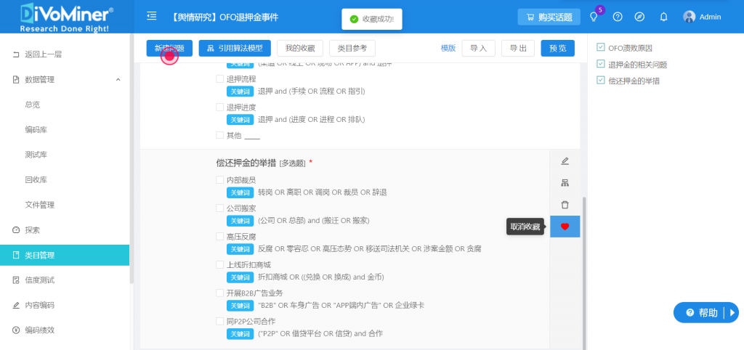Image resolution: width=744 pixels, height=350 pixels.
Task: Click the DiVoMiner logo
Action: (66, 17)
